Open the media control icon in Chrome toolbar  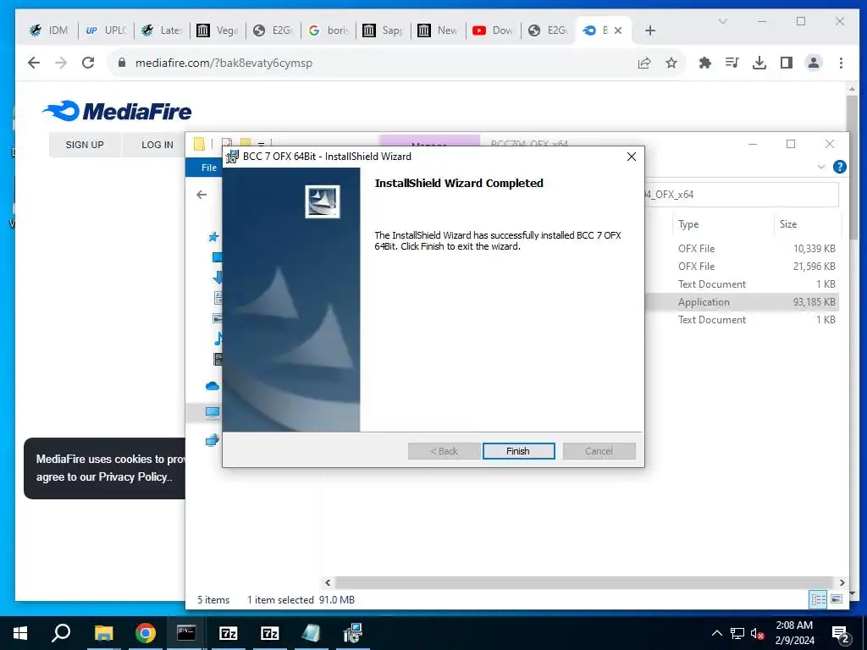click(x=732, y=63)
